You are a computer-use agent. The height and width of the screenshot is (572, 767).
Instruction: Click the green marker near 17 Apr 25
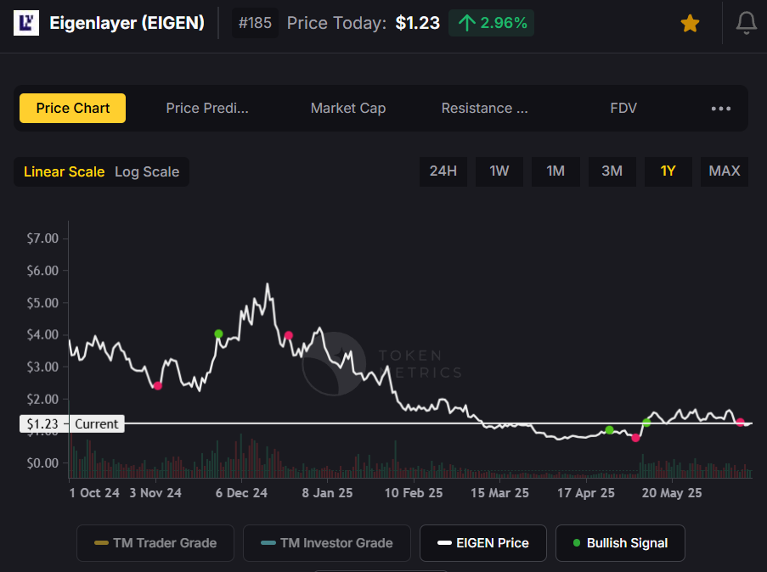(610, 430)
